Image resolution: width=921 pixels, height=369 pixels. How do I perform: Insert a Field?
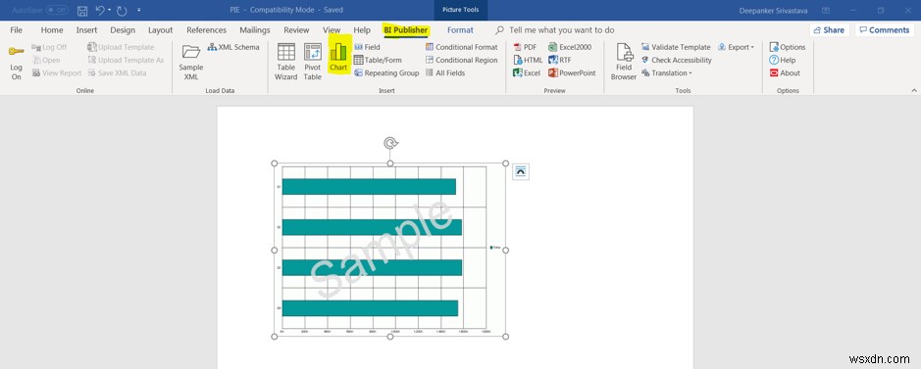(x=367, y=47)
